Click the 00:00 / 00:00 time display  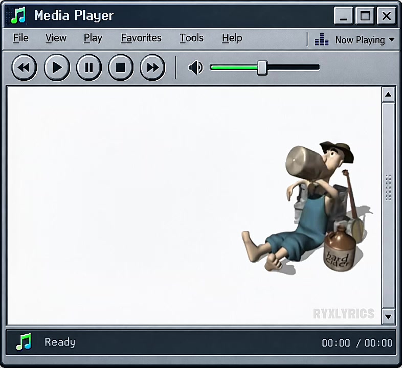tap(357, 342)
